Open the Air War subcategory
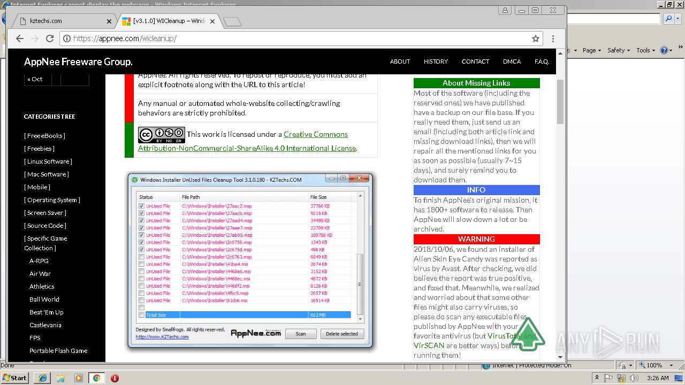Screen dimensions: 685x385 (x=40, y=274)
